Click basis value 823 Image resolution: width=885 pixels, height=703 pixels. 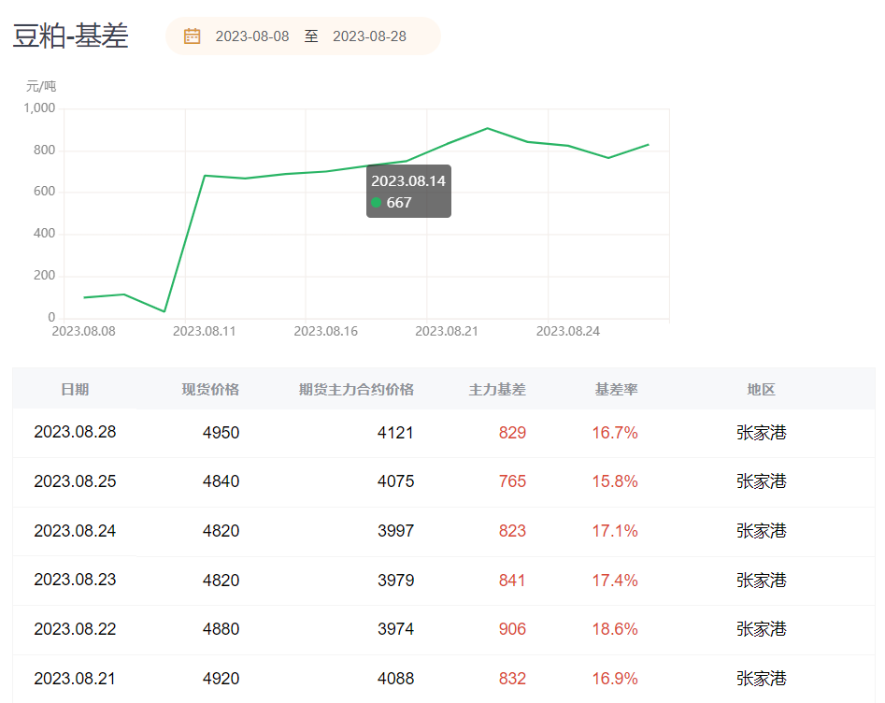coord(512,531)
